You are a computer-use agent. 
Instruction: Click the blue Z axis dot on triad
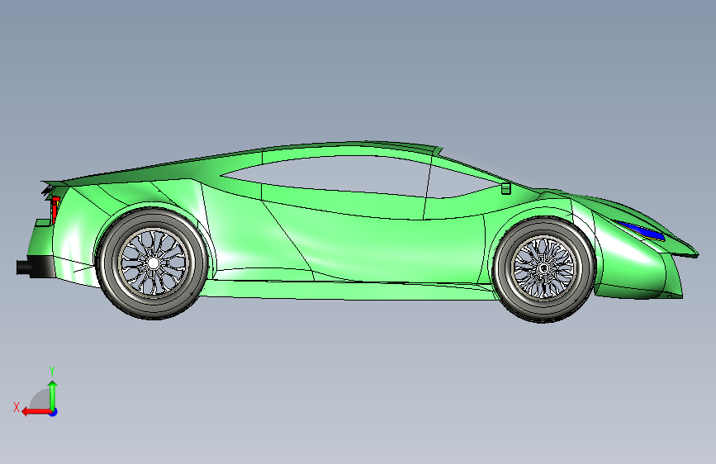54,412
